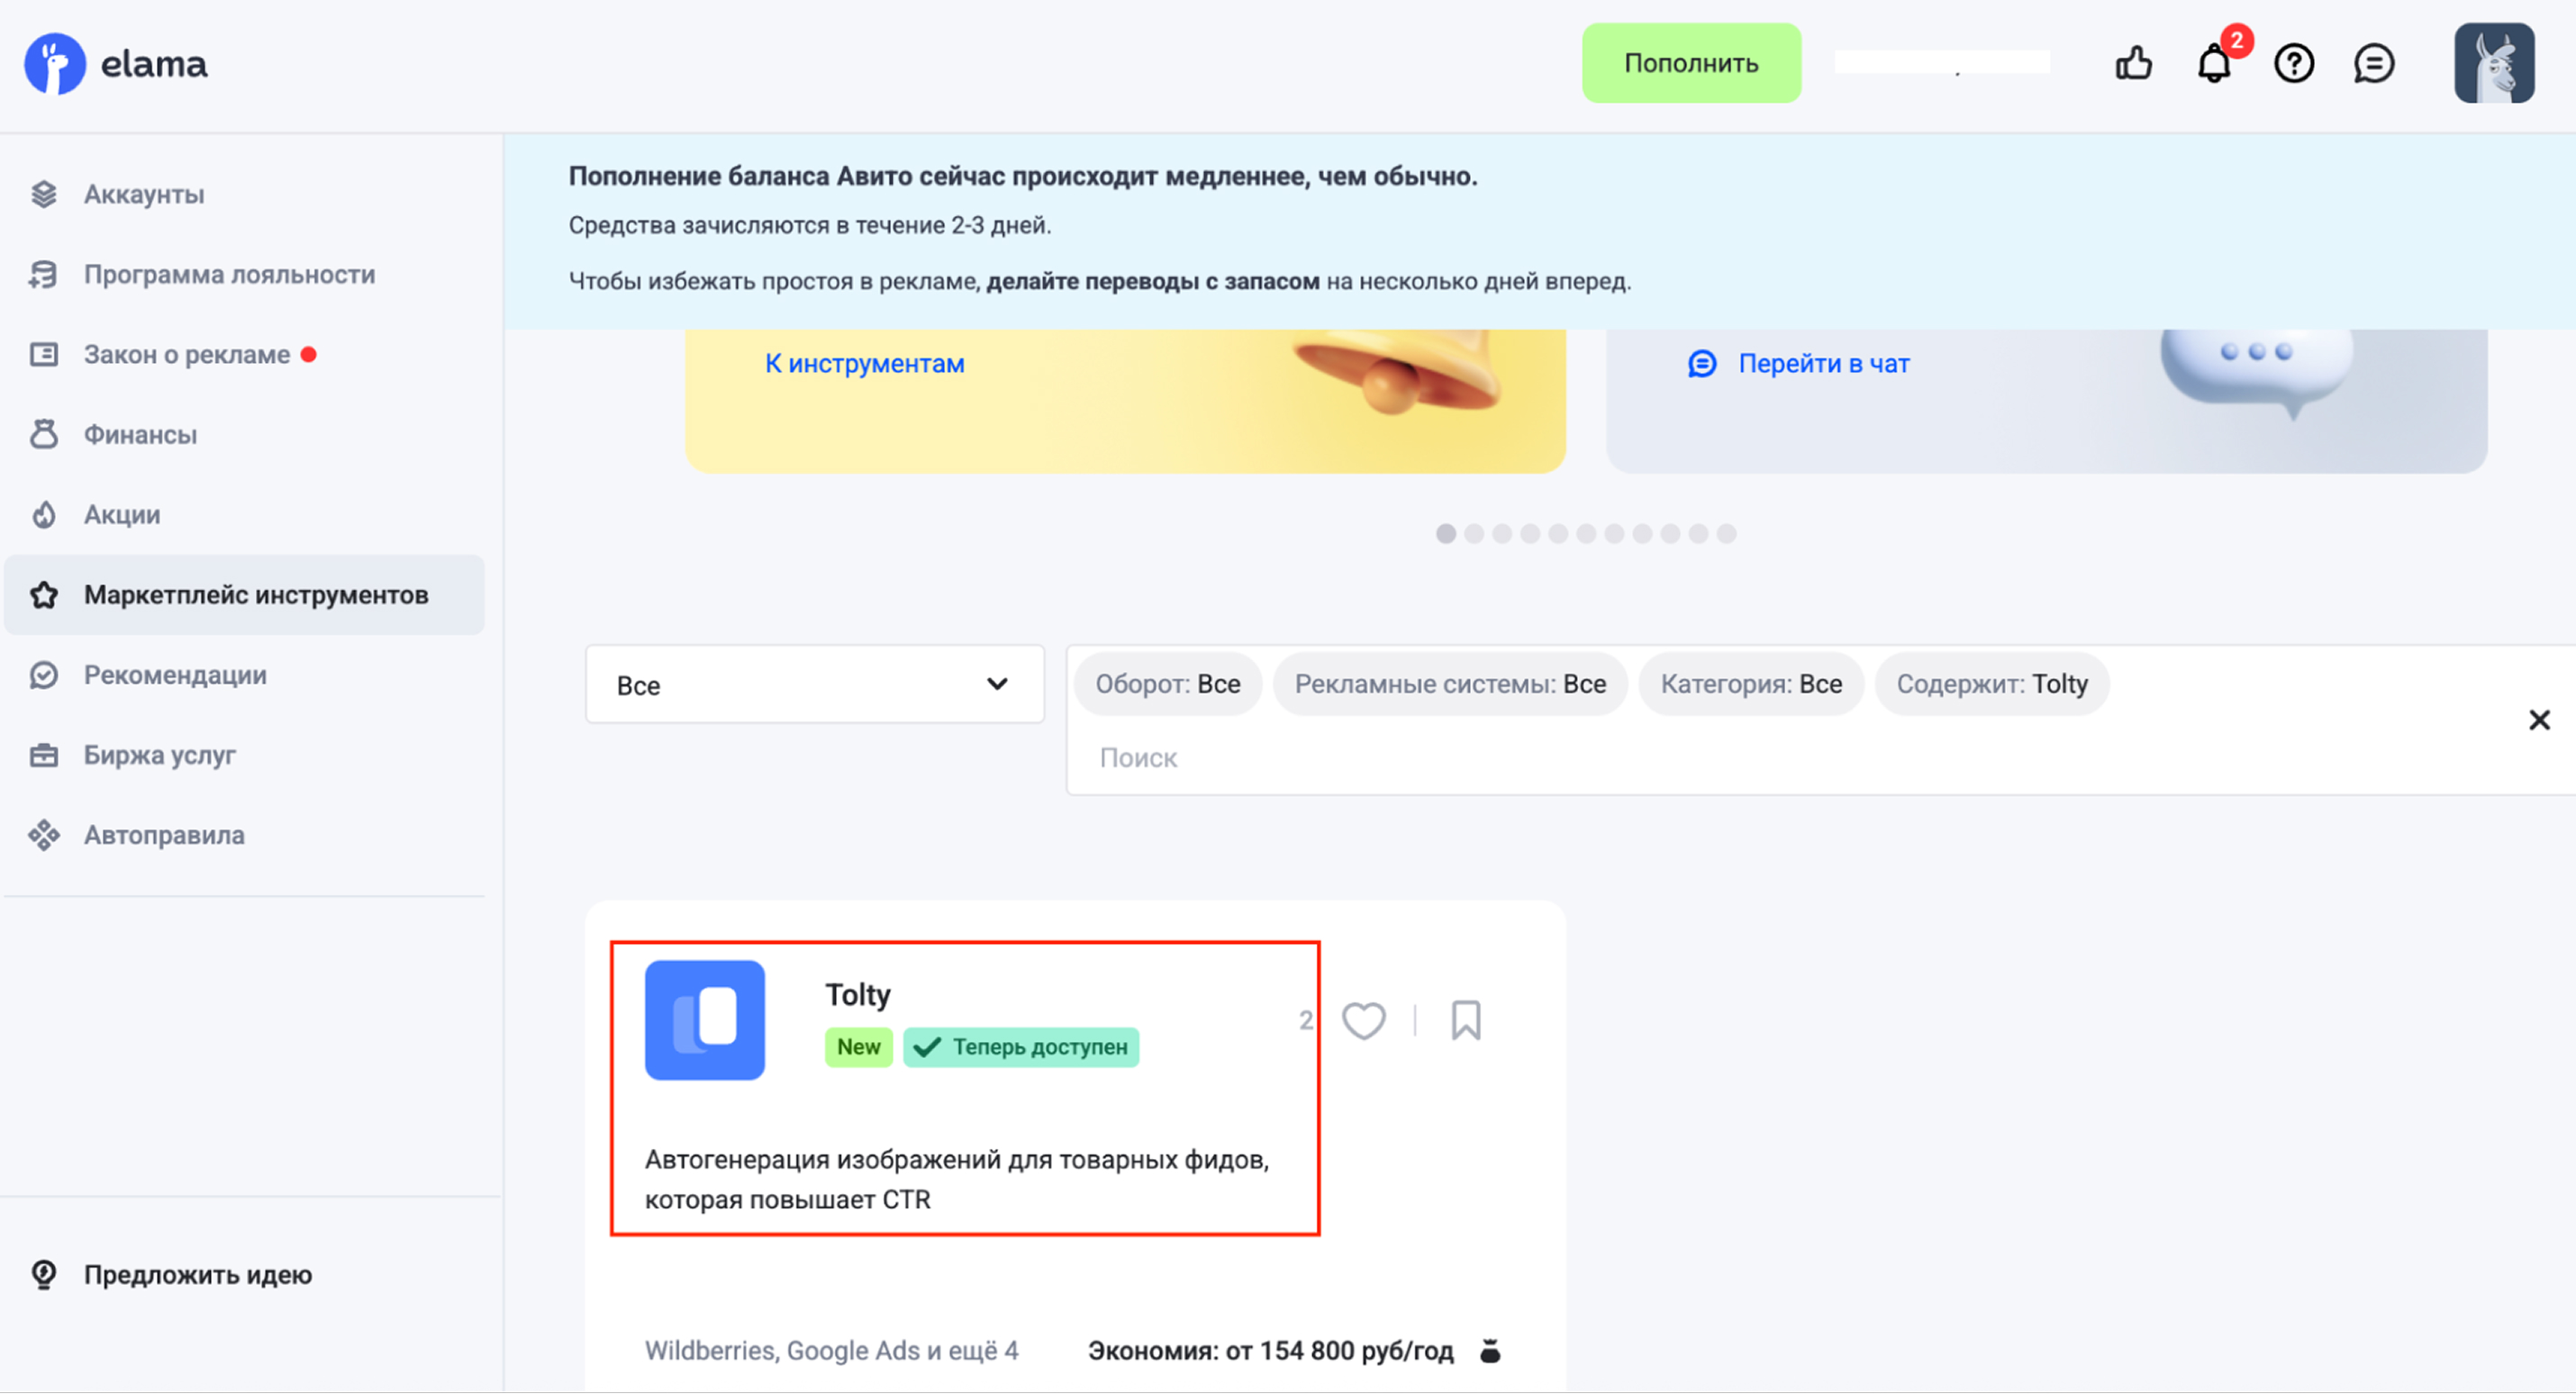Open the chat messages icon in header
This screenshot has height=1394, width=2576.
[2373, 64]
